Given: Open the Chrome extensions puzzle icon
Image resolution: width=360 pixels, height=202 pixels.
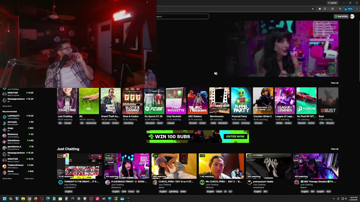Looking at the screenshot, I should click(325, 9).
